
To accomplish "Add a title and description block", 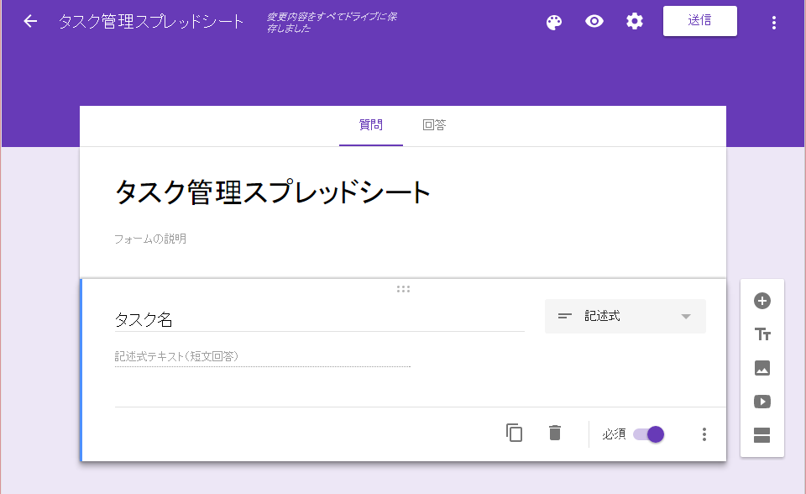I will point(762,334).
